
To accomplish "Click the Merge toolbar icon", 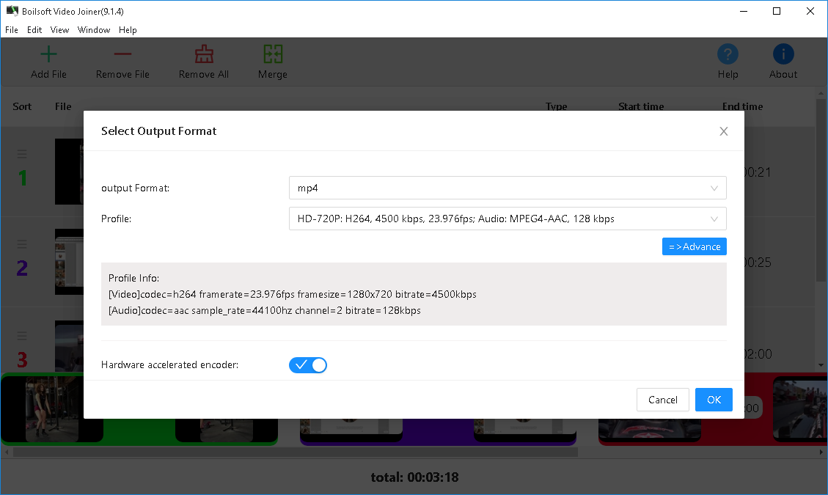I will click(273, 54).
